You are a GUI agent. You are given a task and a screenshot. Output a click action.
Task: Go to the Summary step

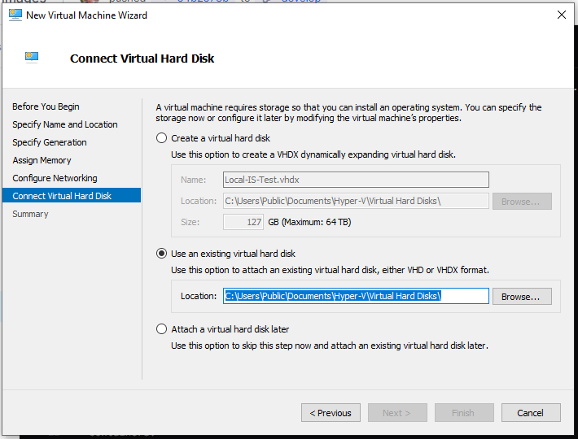[30, 214]
